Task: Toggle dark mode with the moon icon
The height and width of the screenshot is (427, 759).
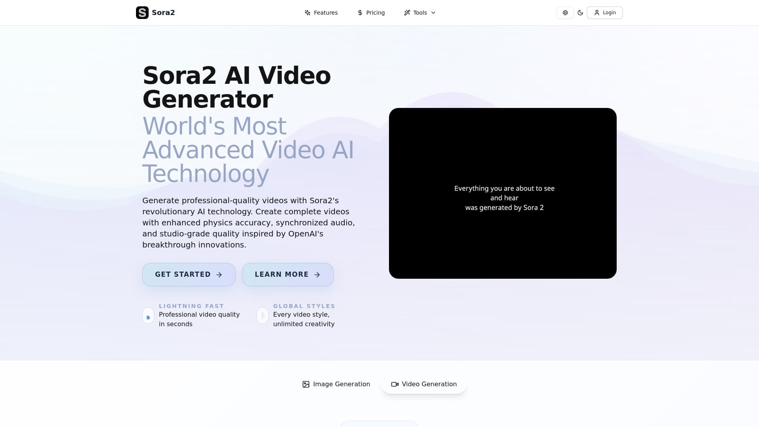Action: pos(580,12)
